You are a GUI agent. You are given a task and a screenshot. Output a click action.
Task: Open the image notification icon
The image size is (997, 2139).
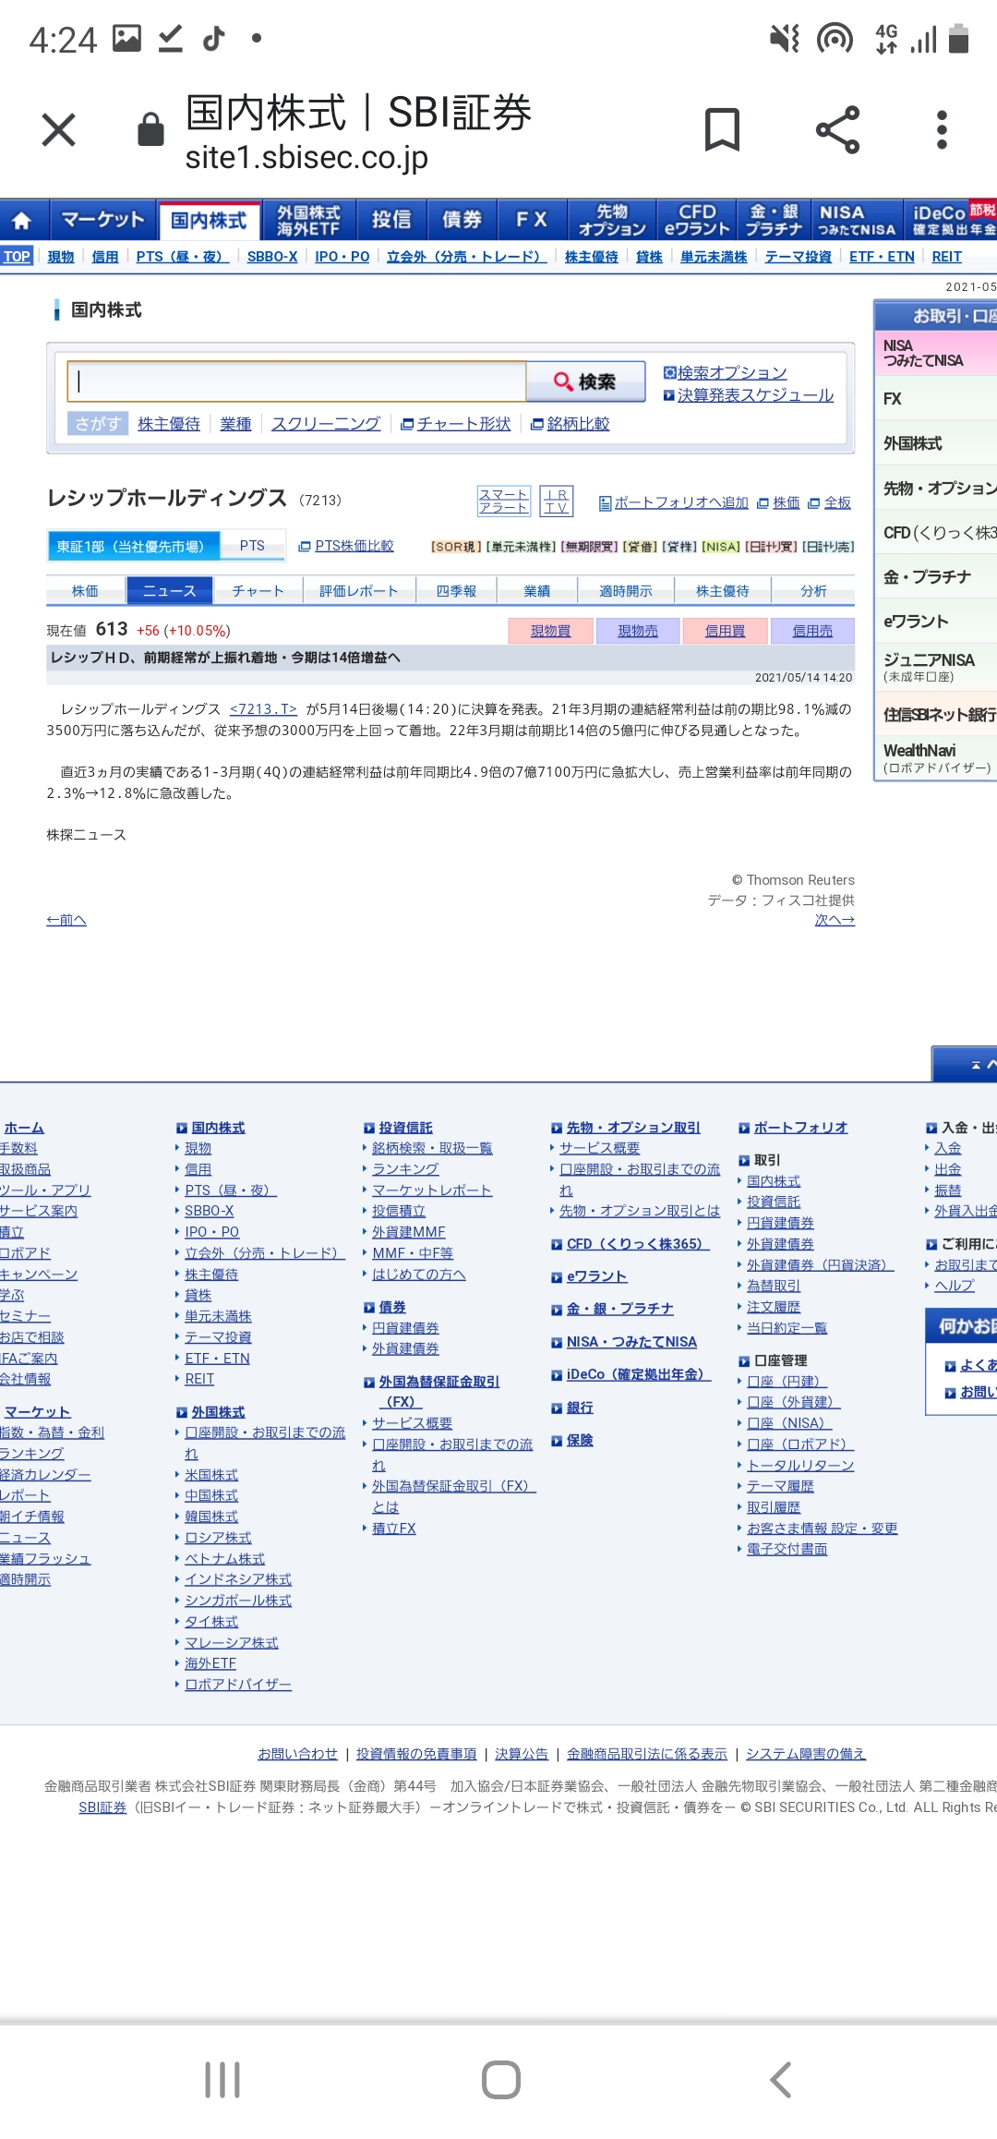pos(127,38)
